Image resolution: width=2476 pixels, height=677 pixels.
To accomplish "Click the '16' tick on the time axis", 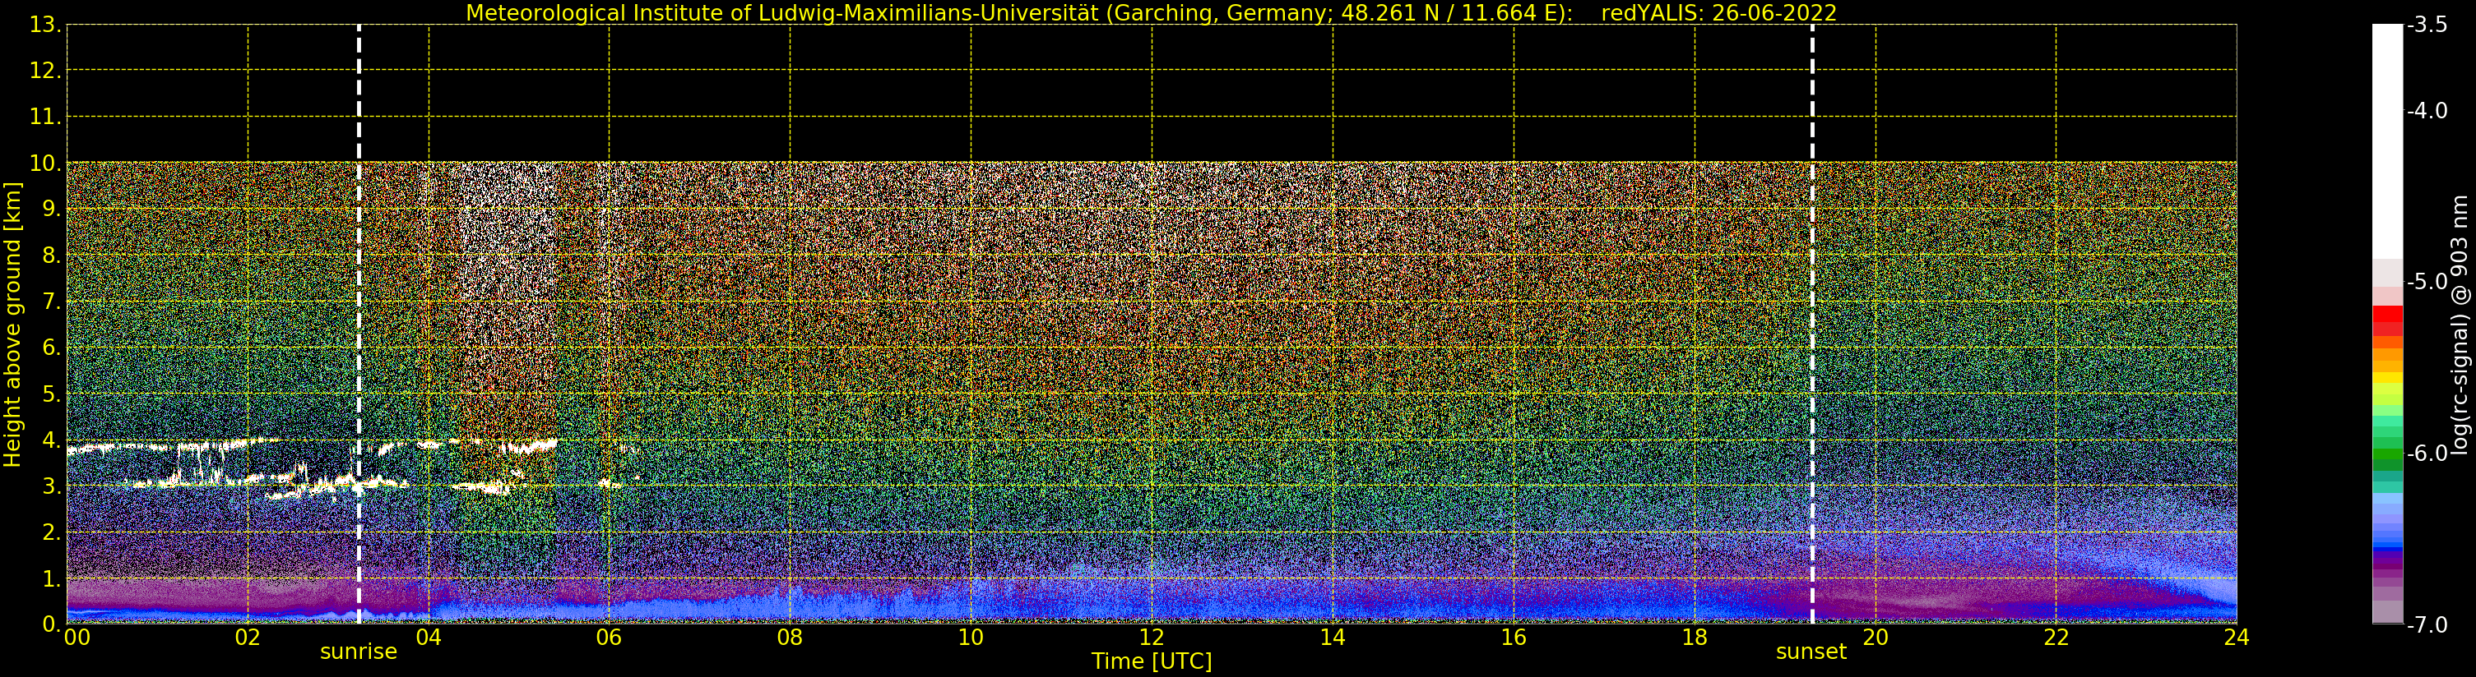I will 1514,638.
